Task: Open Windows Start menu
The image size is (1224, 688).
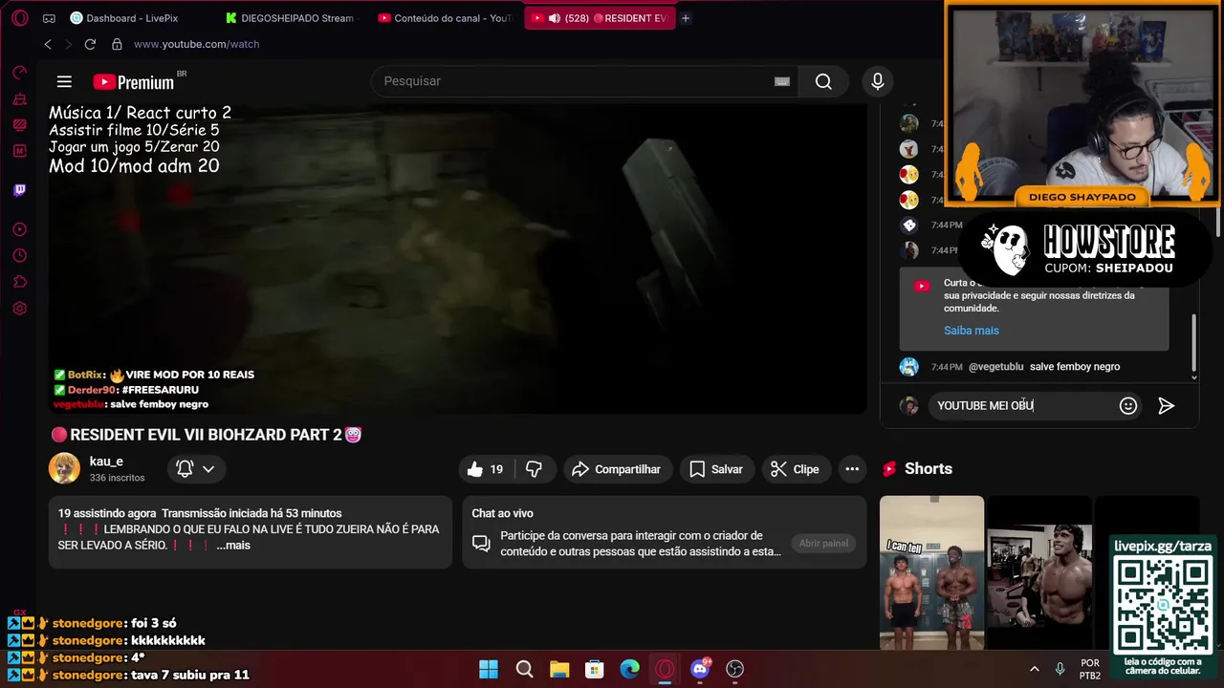Action: (x=489, y=669)
